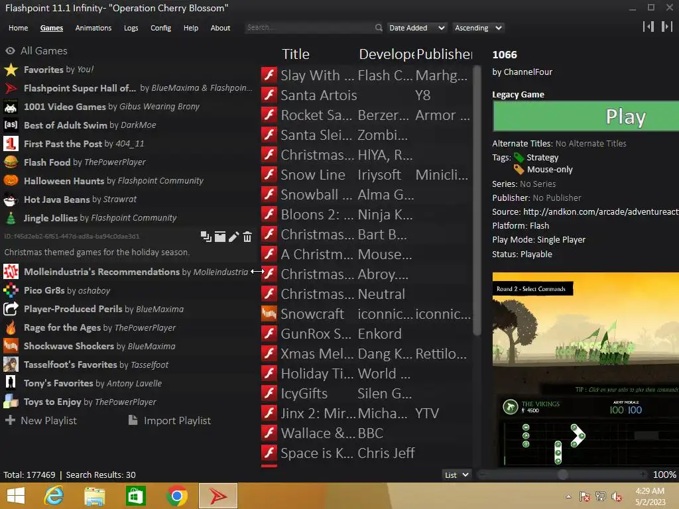Open the Date Added sort dropdown
This screenshot has width=679, height=509.
coord(416,28)
